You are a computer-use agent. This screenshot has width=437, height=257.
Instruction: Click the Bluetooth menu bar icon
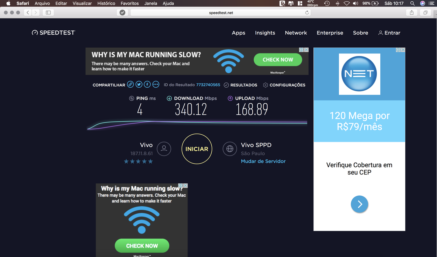pos(337,3)
